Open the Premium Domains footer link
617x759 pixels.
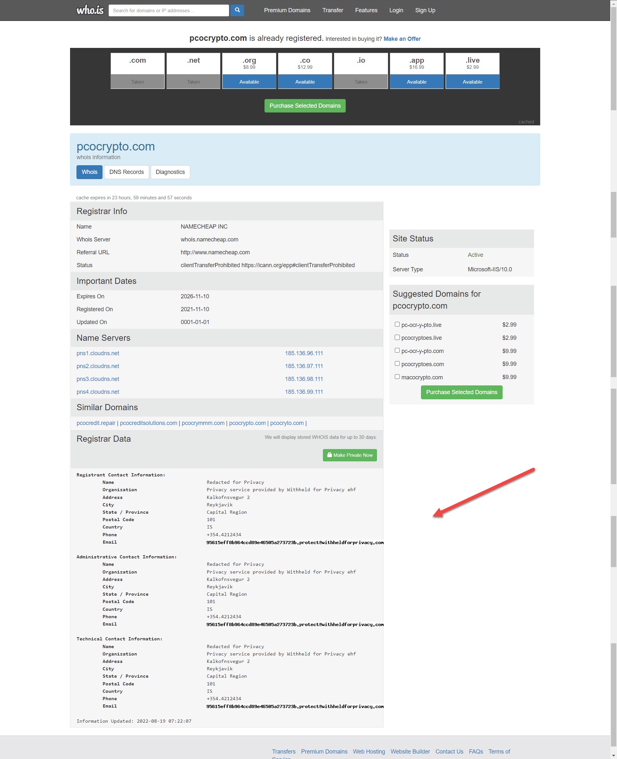[x=324, y=752]
